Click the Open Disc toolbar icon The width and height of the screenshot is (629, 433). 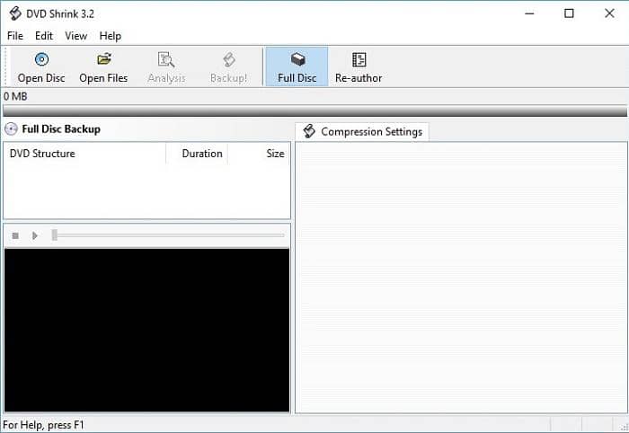(41, 59)
